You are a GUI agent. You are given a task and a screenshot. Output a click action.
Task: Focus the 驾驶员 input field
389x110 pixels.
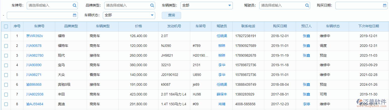[x=282, y=5]
